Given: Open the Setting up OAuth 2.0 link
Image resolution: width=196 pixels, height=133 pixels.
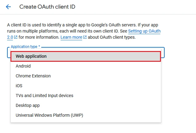Looking at the screenshot, I should tap(144, 31).
